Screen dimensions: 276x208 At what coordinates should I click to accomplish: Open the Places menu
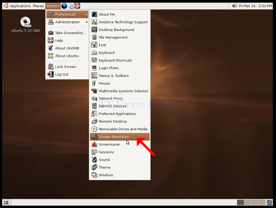[38, 6]
